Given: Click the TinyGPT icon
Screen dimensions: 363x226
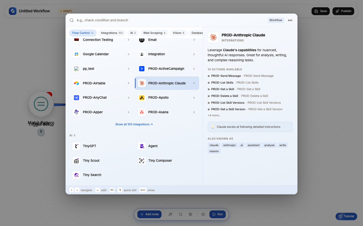Looking at the screenshot, I should (76, 146).
